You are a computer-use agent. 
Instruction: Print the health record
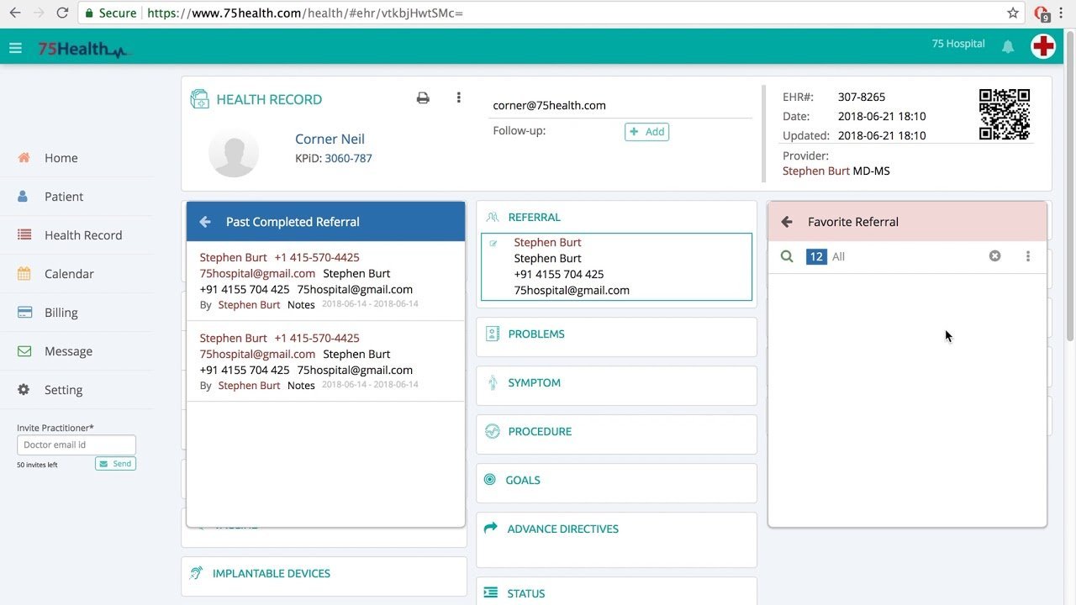[x=423, y=98]
